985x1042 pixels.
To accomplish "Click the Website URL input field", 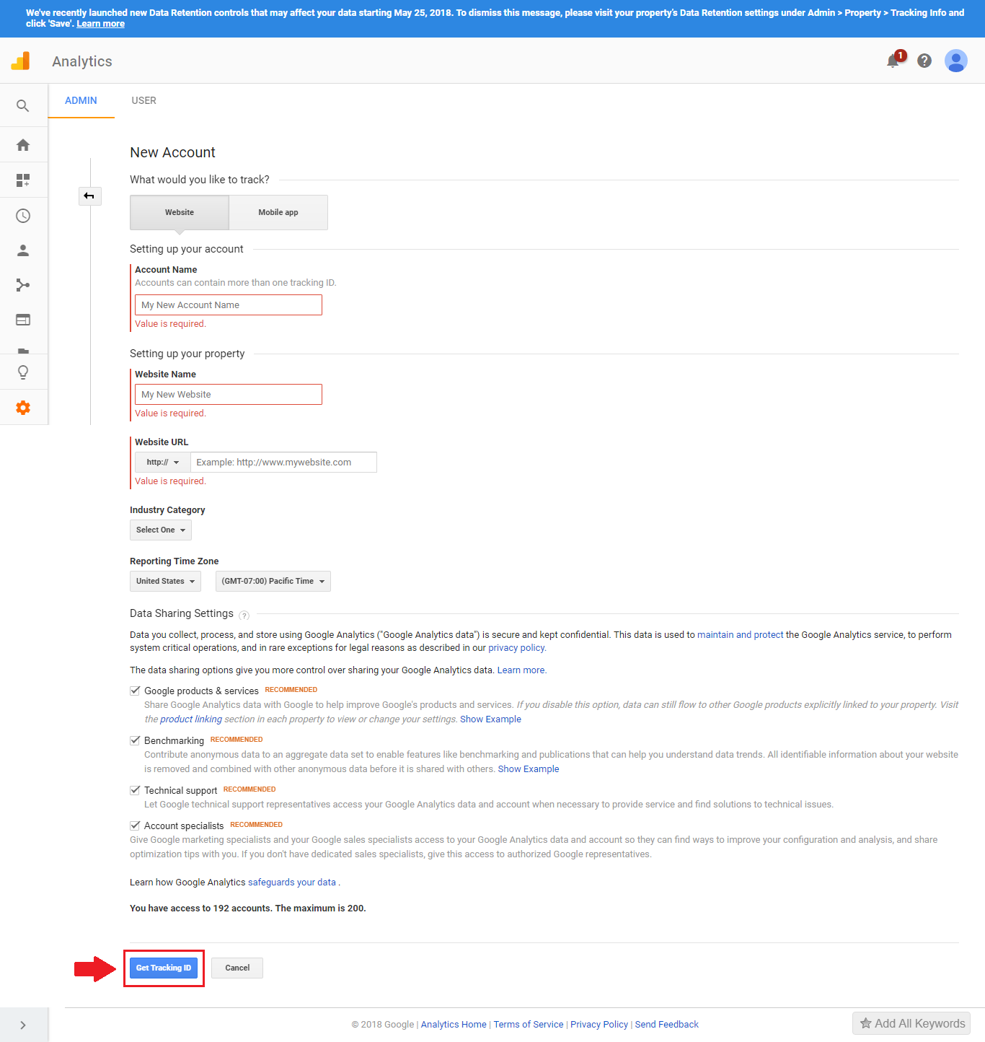I will click(283, 463).
